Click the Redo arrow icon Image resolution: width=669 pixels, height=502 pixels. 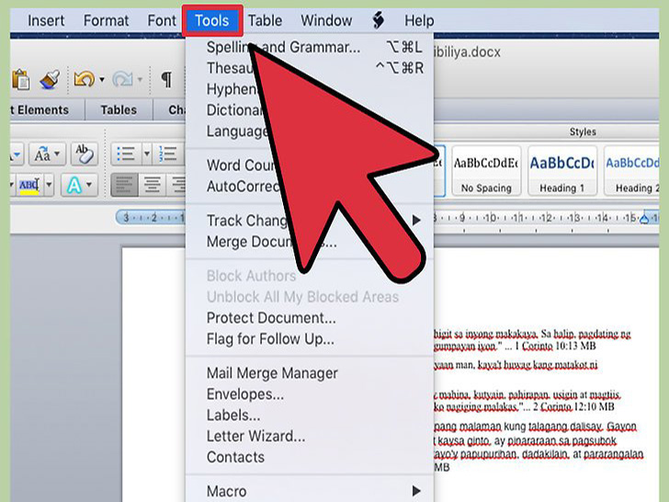click(122, 79)
